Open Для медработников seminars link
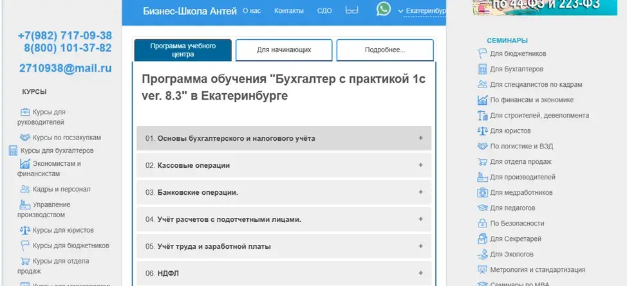The width and height of the screenshot is (627, 286). click(521, 193)
